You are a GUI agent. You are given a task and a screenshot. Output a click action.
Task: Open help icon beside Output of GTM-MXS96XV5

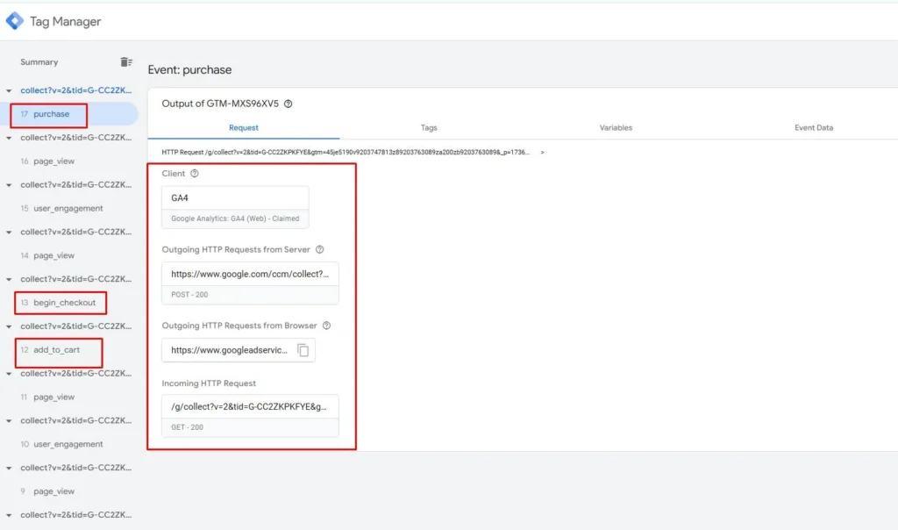(288, 104)
